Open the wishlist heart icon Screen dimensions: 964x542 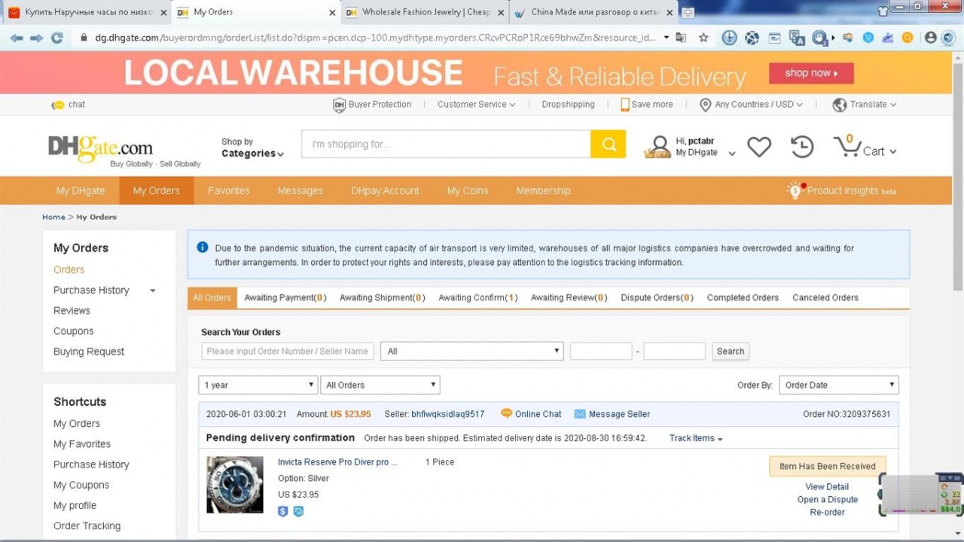click(758, 147)
